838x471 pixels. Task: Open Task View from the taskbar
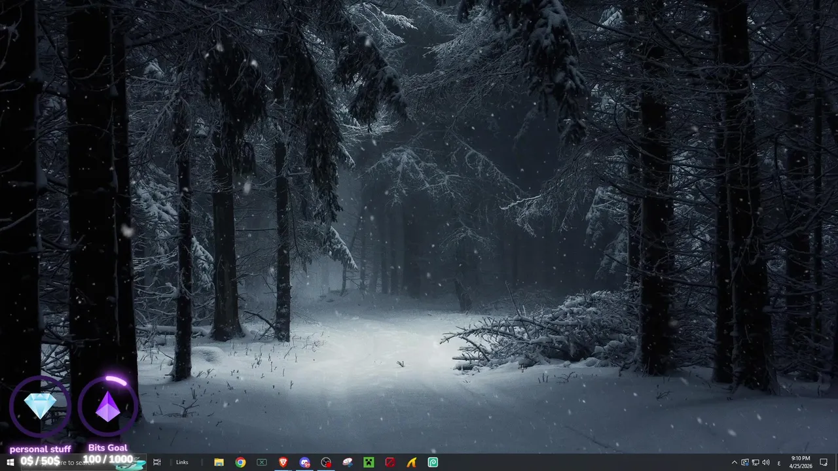[x=156, y=462]
